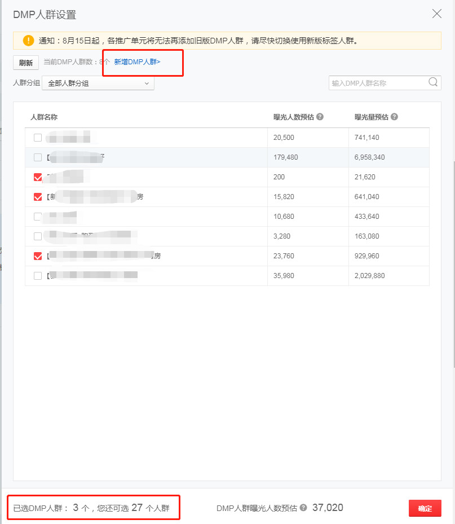Open help icon next to DMP人群曝光人数预估

click(x=303, y=508)
